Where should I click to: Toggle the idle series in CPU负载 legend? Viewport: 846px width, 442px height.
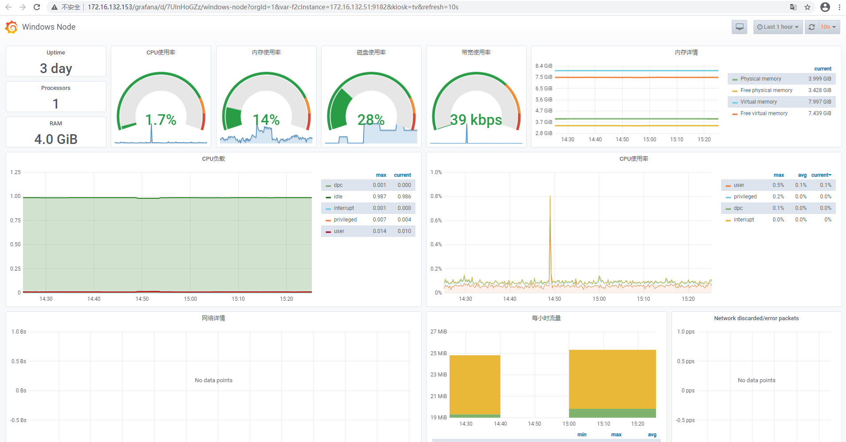click(338, 197)
